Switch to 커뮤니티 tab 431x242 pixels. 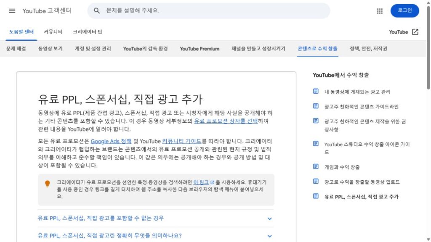53,32
